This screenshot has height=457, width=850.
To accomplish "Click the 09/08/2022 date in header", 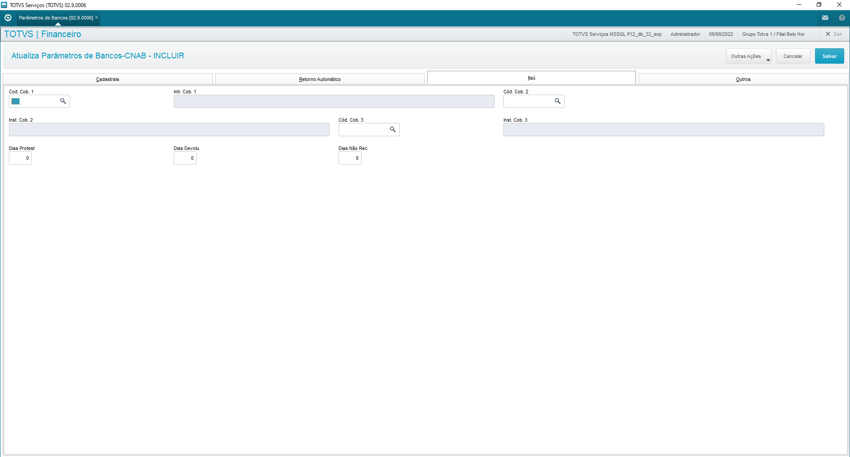I will pyautogui.click(x=721, y=34).
